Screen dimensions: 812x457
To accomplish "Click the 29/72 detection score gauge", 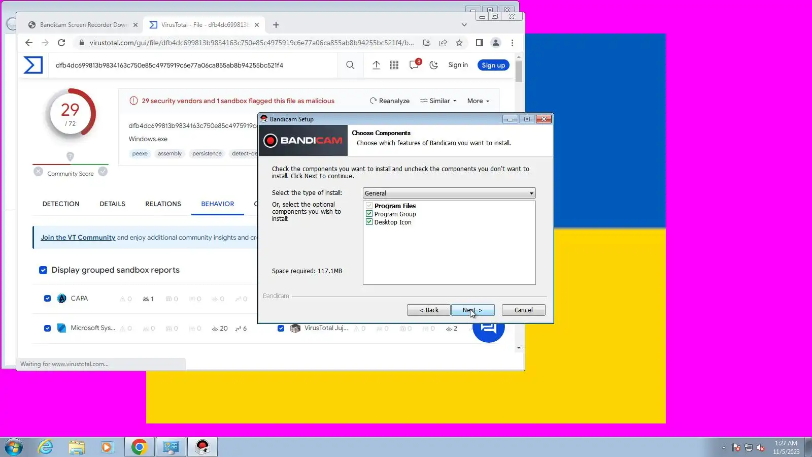I will coord(70,114).
